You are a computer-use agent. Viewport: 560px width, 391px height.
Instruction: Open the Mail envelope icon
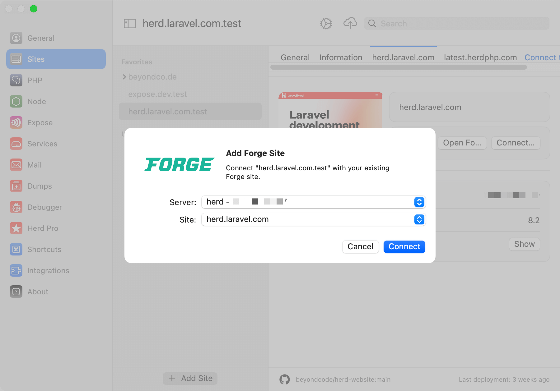pos(16,165)
